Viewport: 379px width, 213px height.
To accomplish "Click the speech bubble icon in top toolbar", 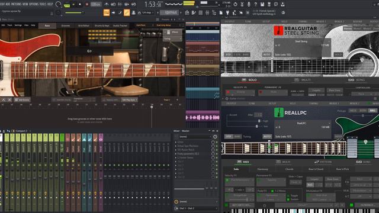I will [x=276, y=4].
